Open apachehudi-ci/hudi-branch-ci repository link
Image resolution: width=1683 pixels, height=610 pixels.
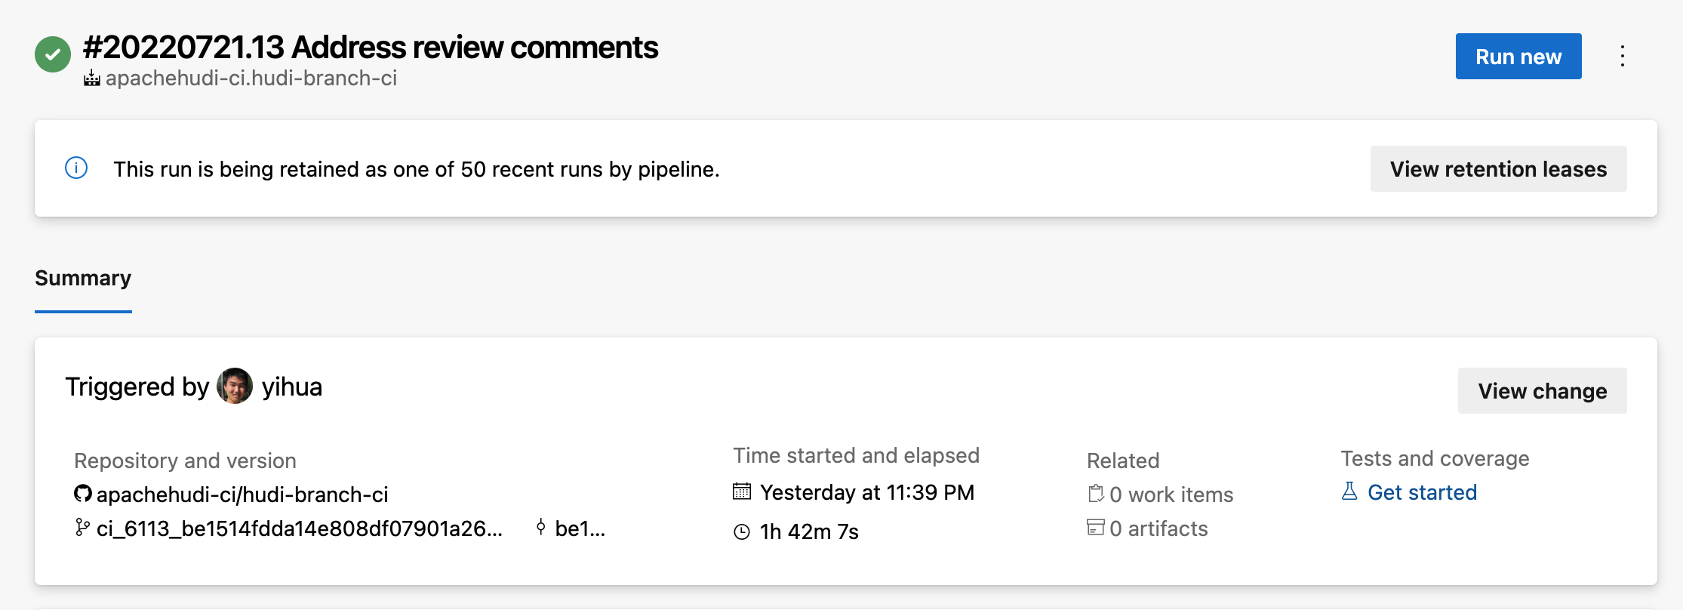tap(242, 494)
